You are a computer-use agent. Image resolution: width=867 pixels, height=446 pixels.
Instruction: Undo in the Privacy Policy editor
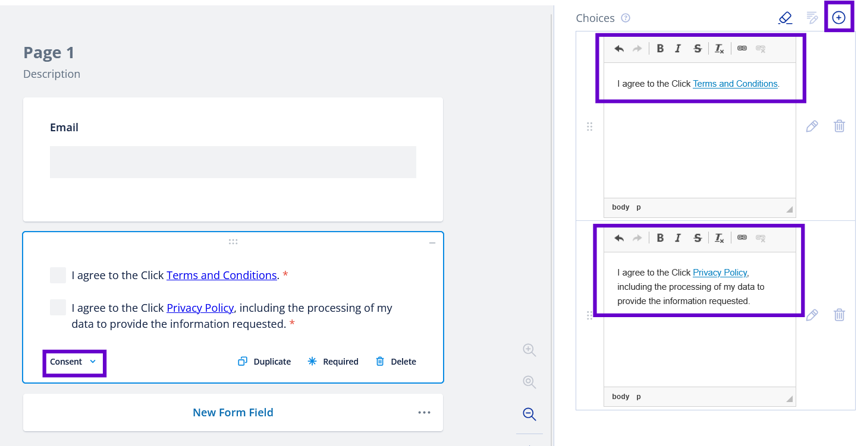pyautogui.click(x=619, y=238)
